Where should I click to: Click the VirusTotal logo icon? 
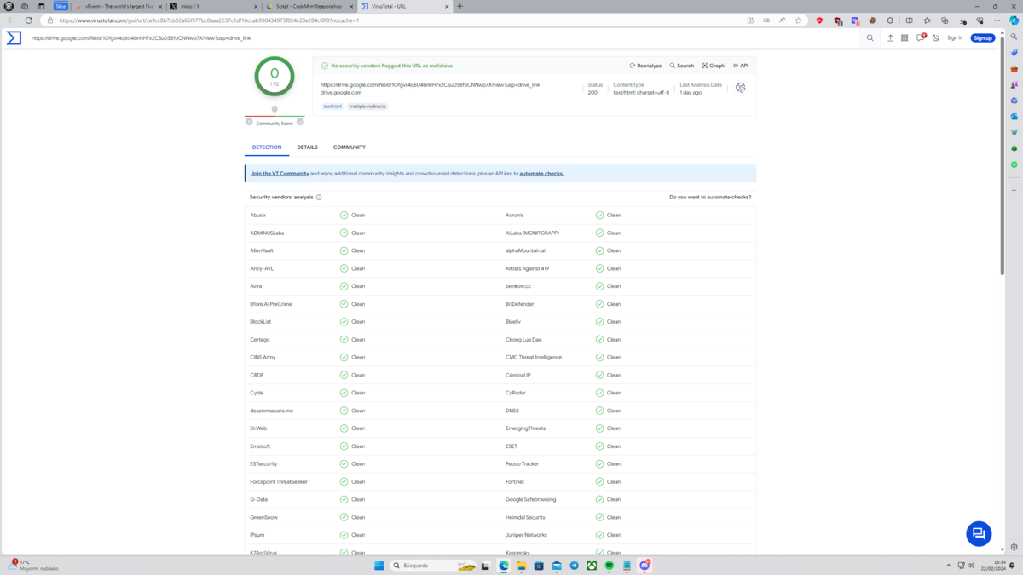(x=14, y=37)
